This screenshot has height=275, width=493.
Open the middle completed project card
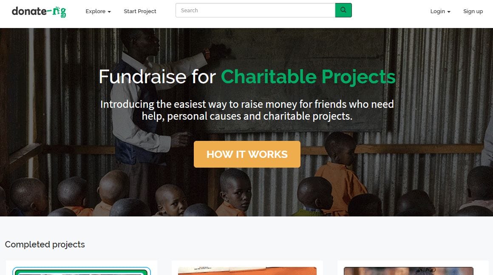[x=247, y=269]
